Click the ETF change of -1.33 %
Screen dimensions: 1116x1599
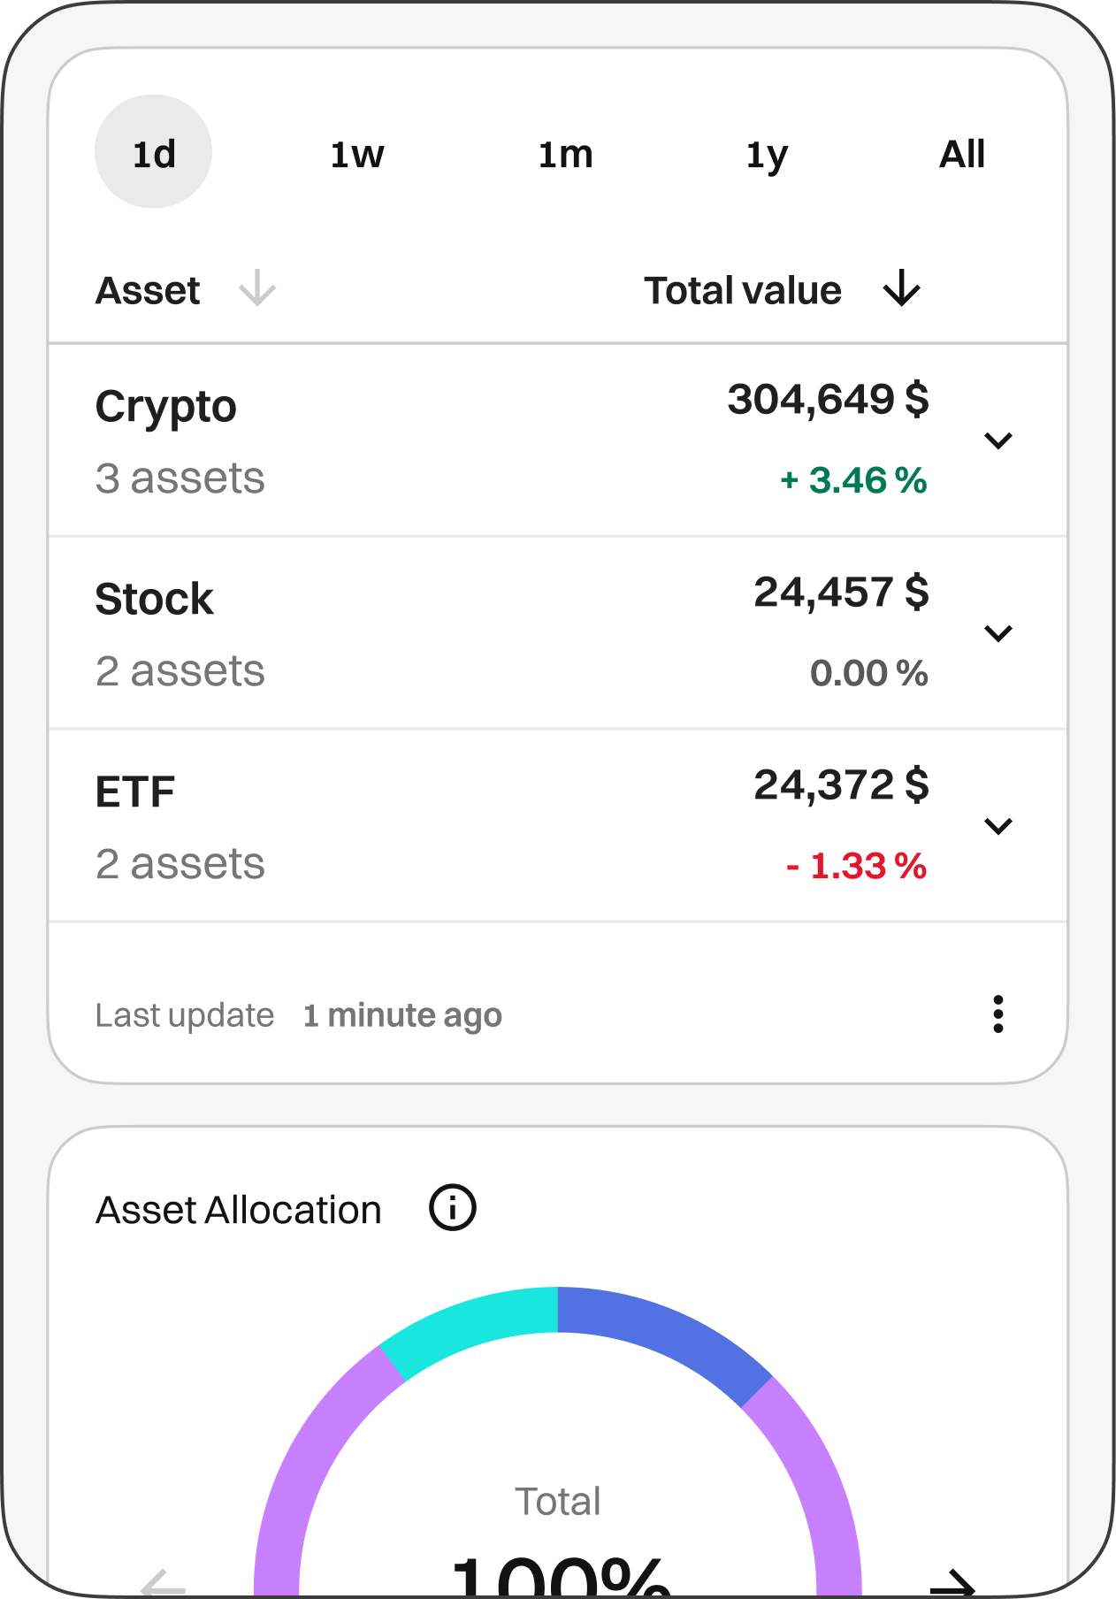[x=856, y=866]
